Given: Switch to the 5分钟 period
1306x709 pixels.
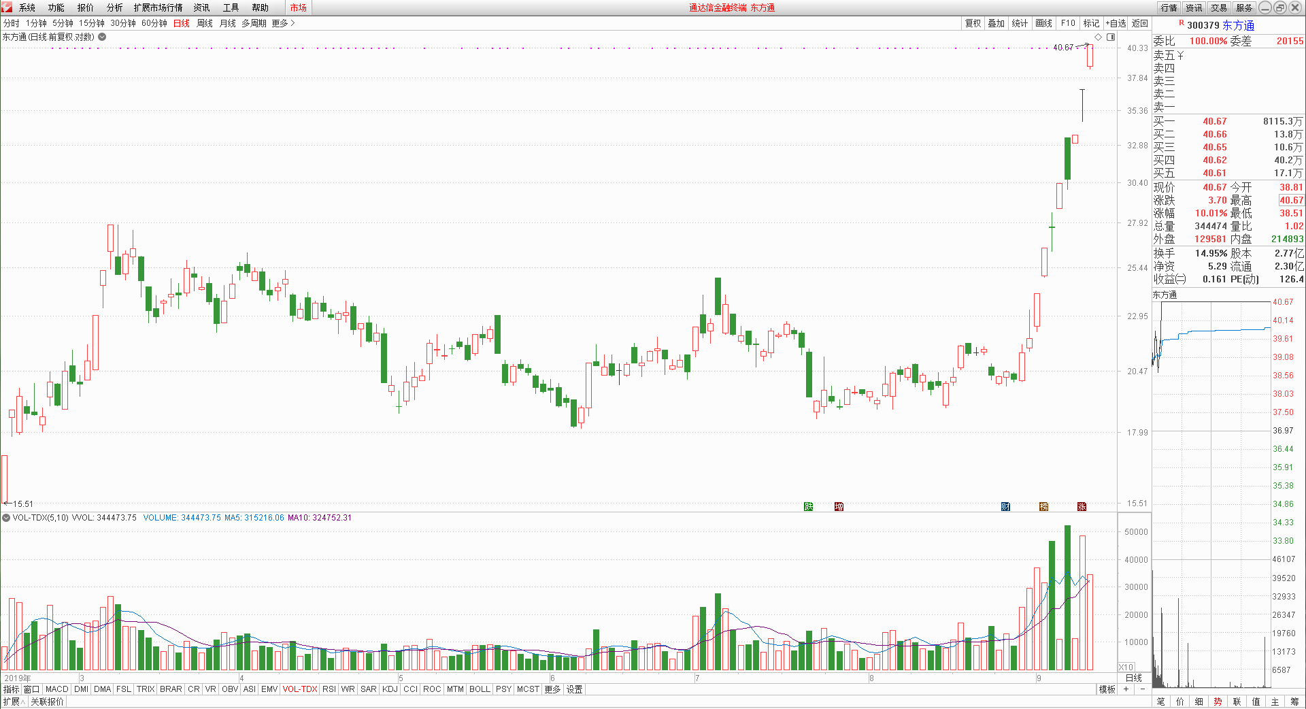Looking at the screenshot, I should click(63, 23).
